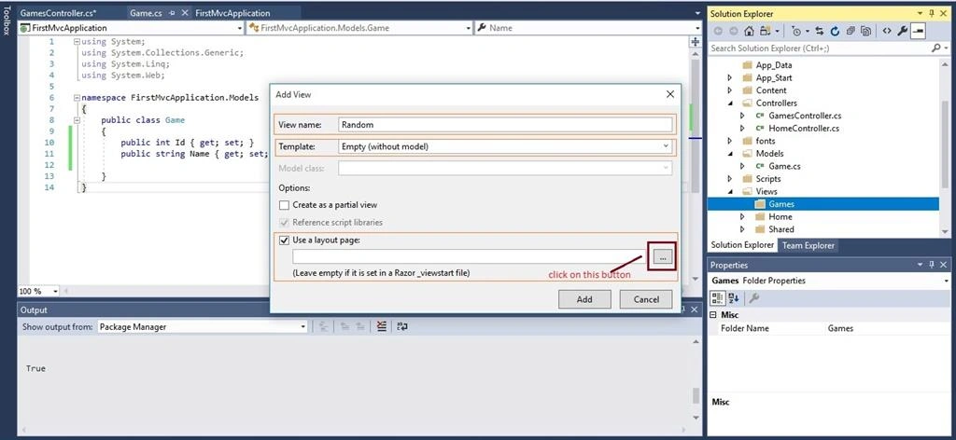The width and height of the screenshot is (956, 440).
Task: Open Games Folder Properties object dropdown
Action: (x=945, y=282)
